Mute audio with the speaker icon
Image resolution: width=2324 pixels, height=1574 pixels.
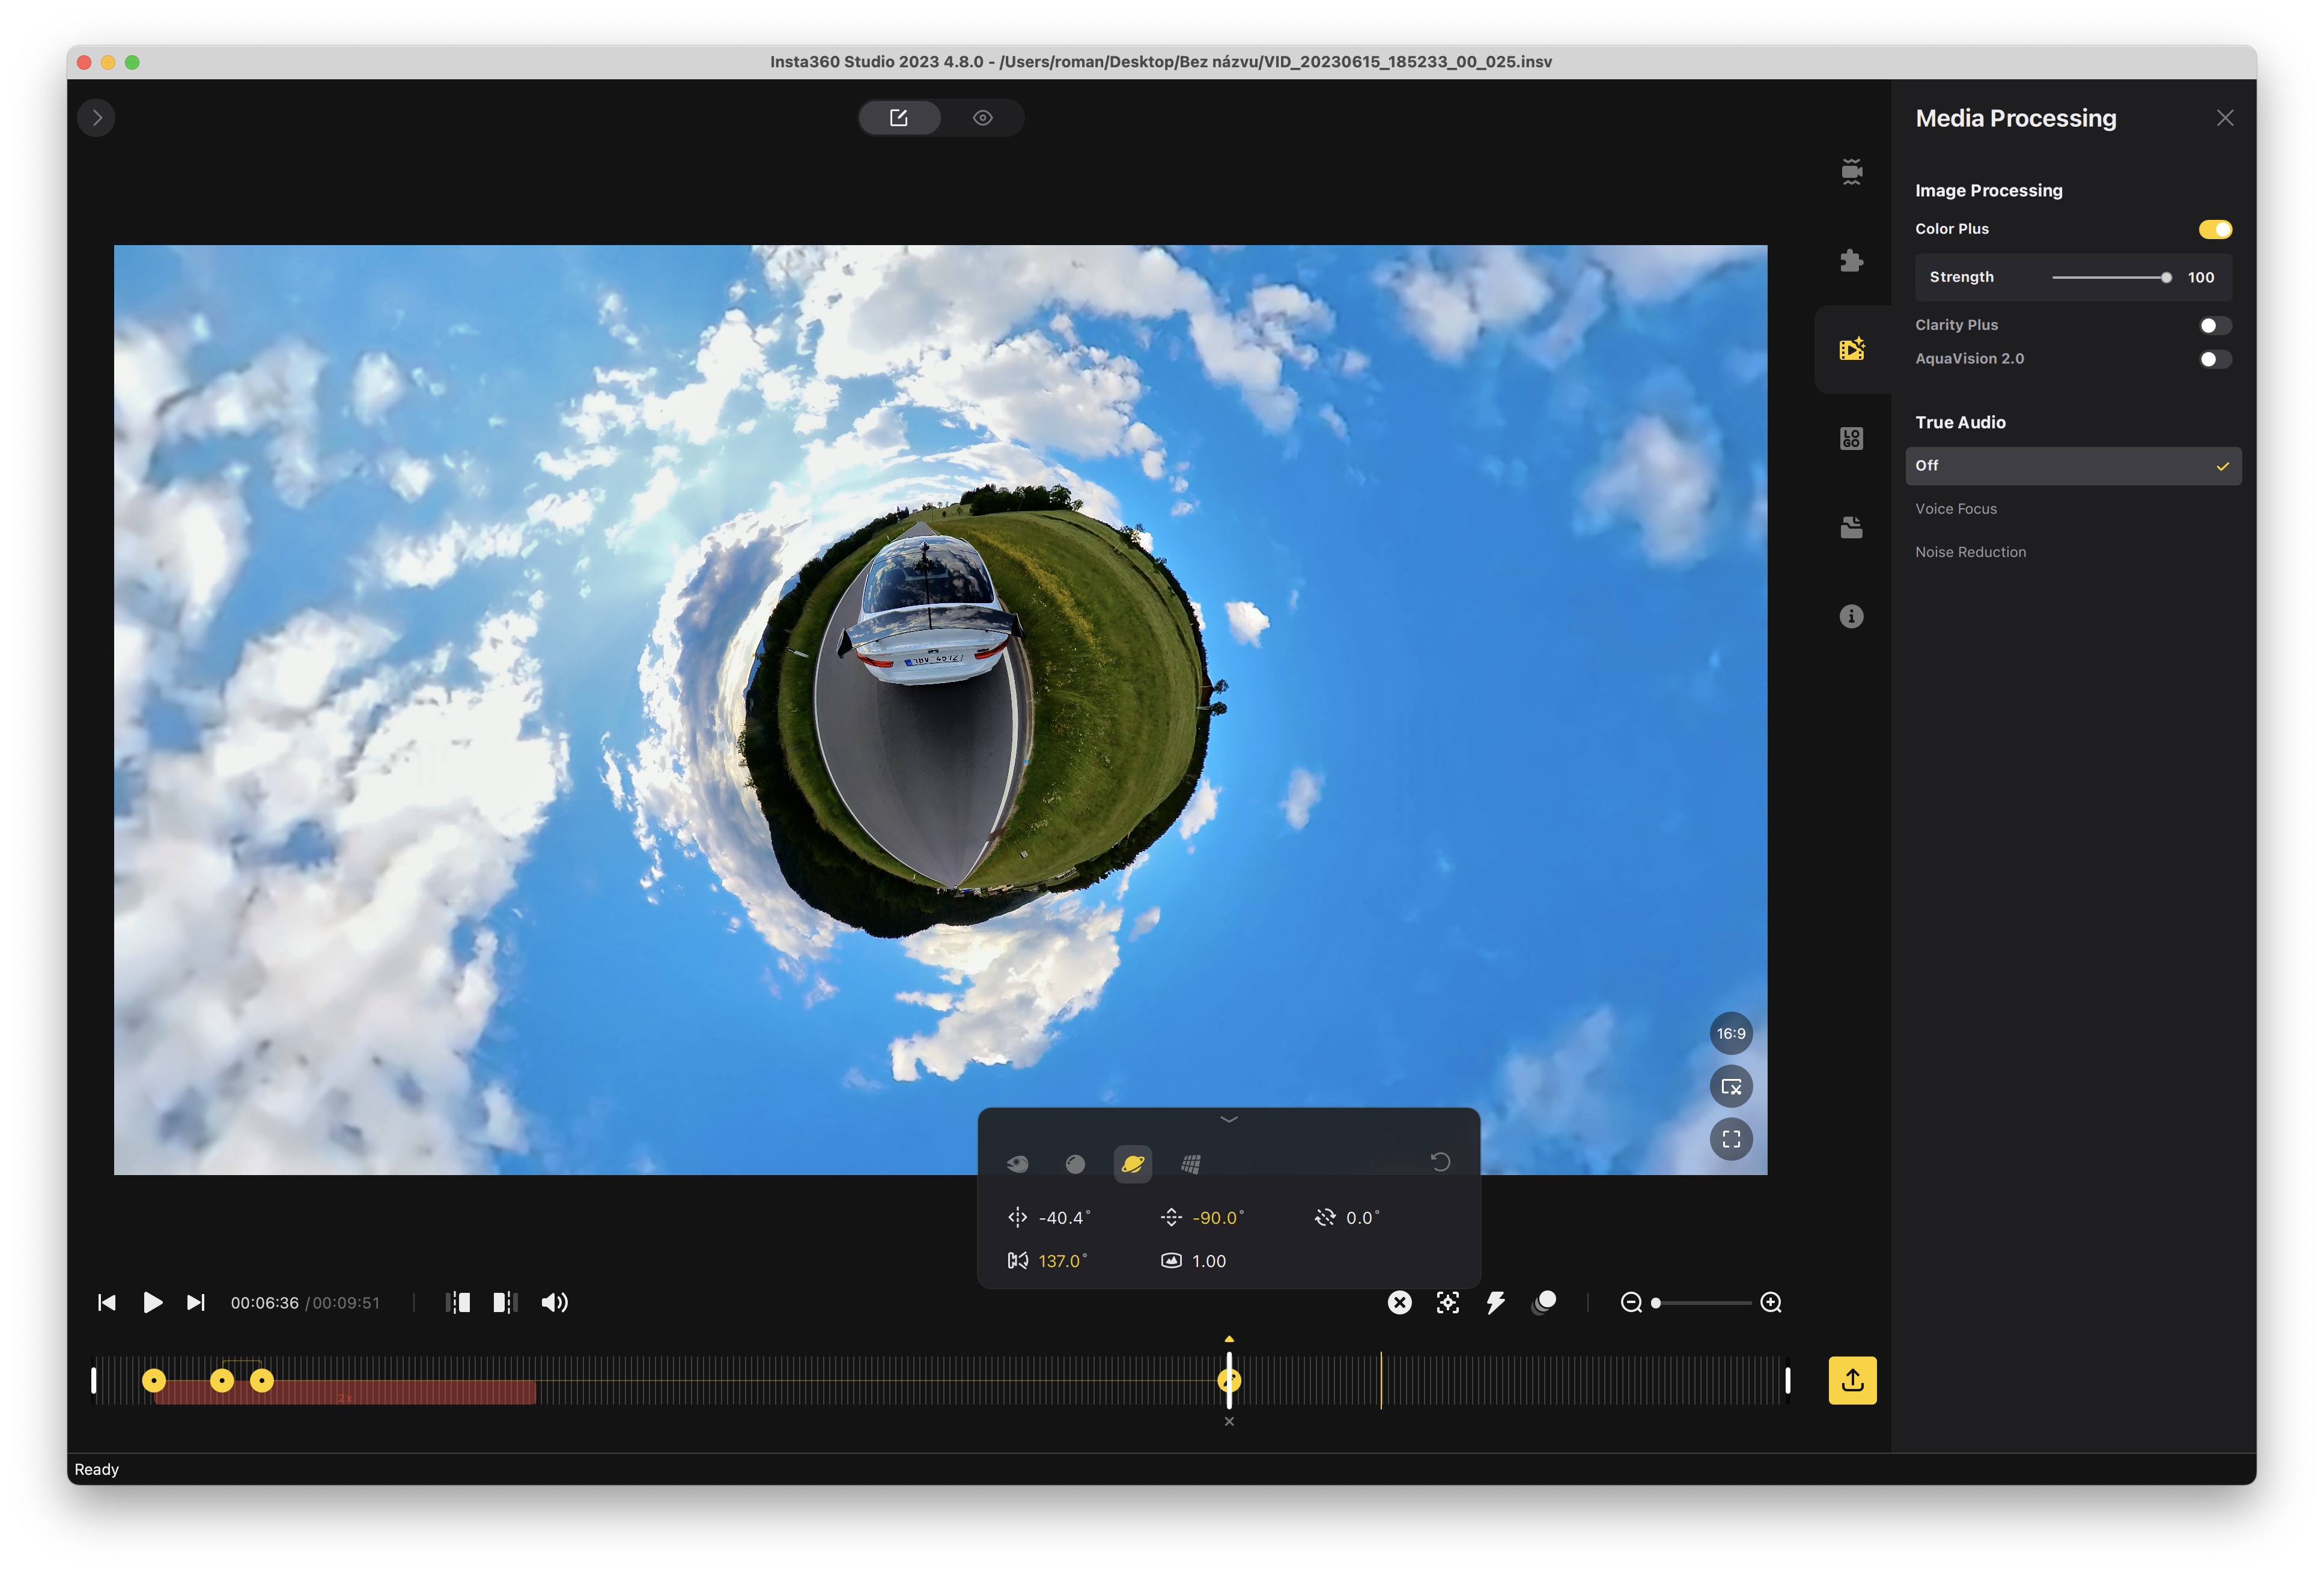554,1302
